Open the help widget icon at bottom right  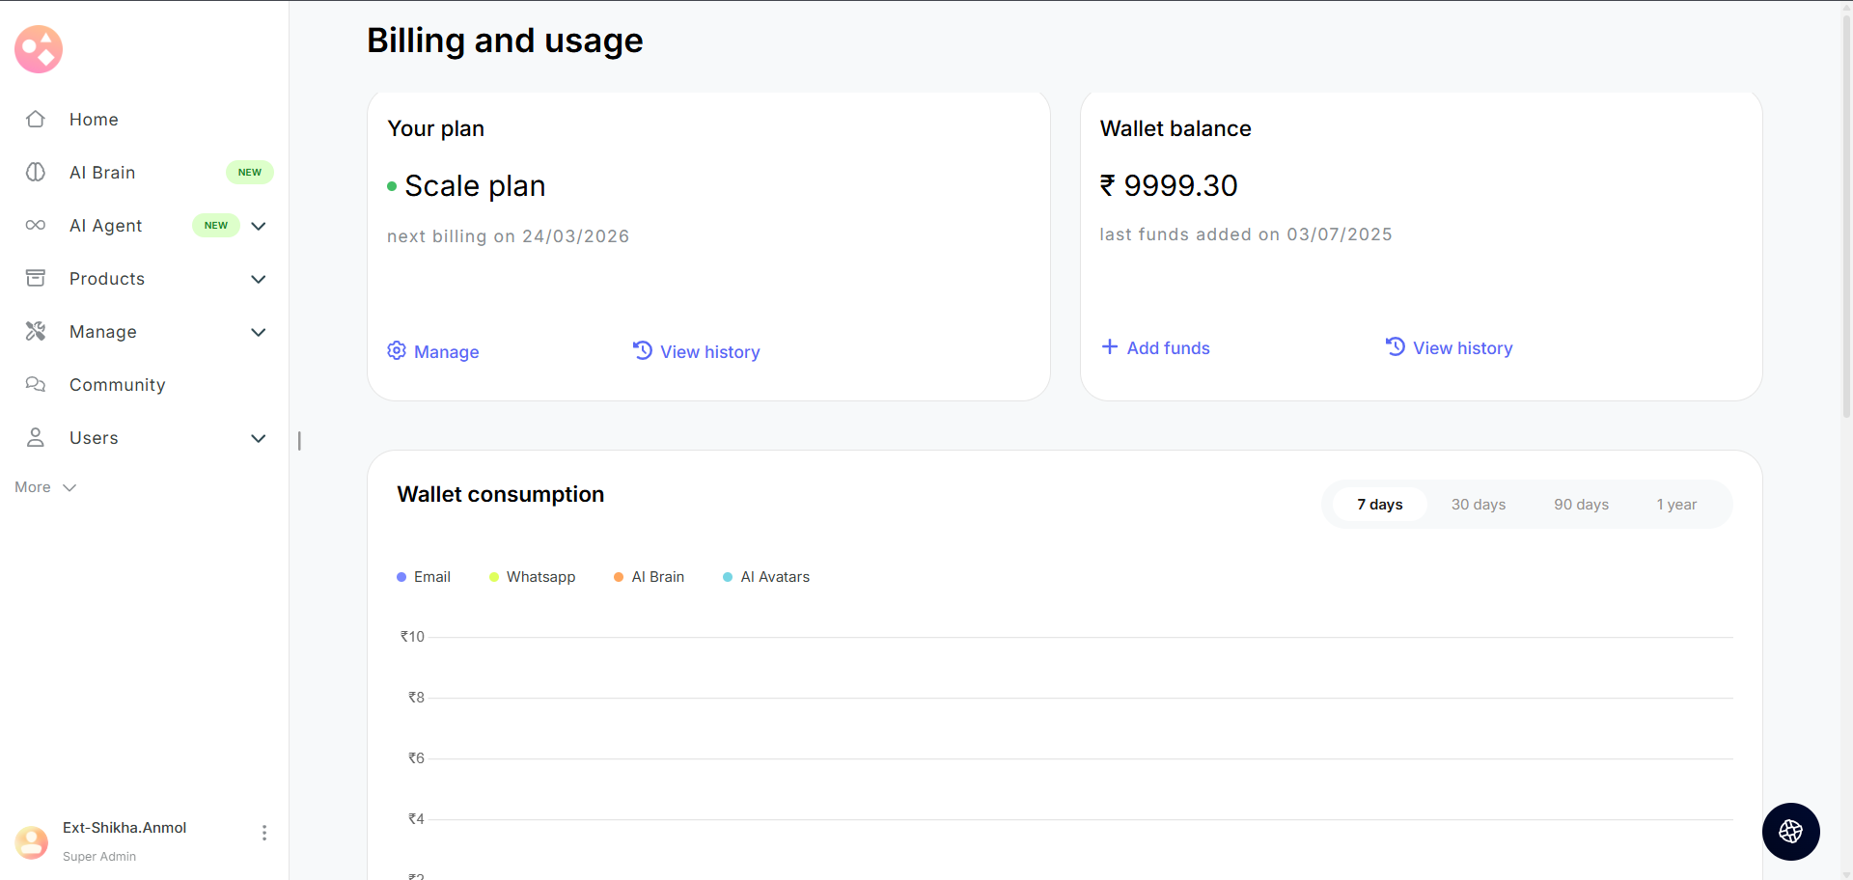1790,832
